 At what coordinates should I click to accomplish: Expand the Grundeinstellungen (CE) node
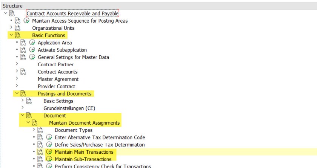[x=22, y=107]
